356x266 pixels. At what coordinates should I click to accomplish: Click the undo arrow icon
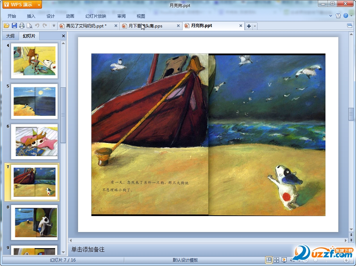[37, 26]
